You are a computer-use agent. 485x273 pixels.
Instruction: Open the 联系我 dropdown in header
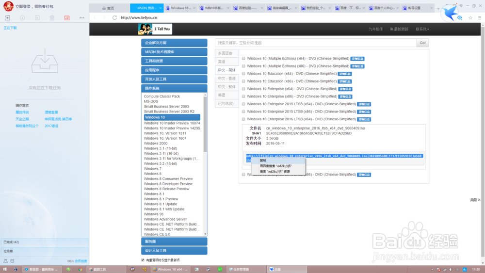(x=422, y=29)
